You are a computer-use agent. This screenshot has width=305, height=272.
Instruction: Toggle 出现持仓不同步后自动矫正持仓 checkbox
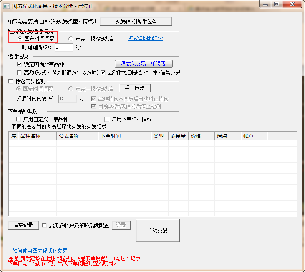point(93,99)
